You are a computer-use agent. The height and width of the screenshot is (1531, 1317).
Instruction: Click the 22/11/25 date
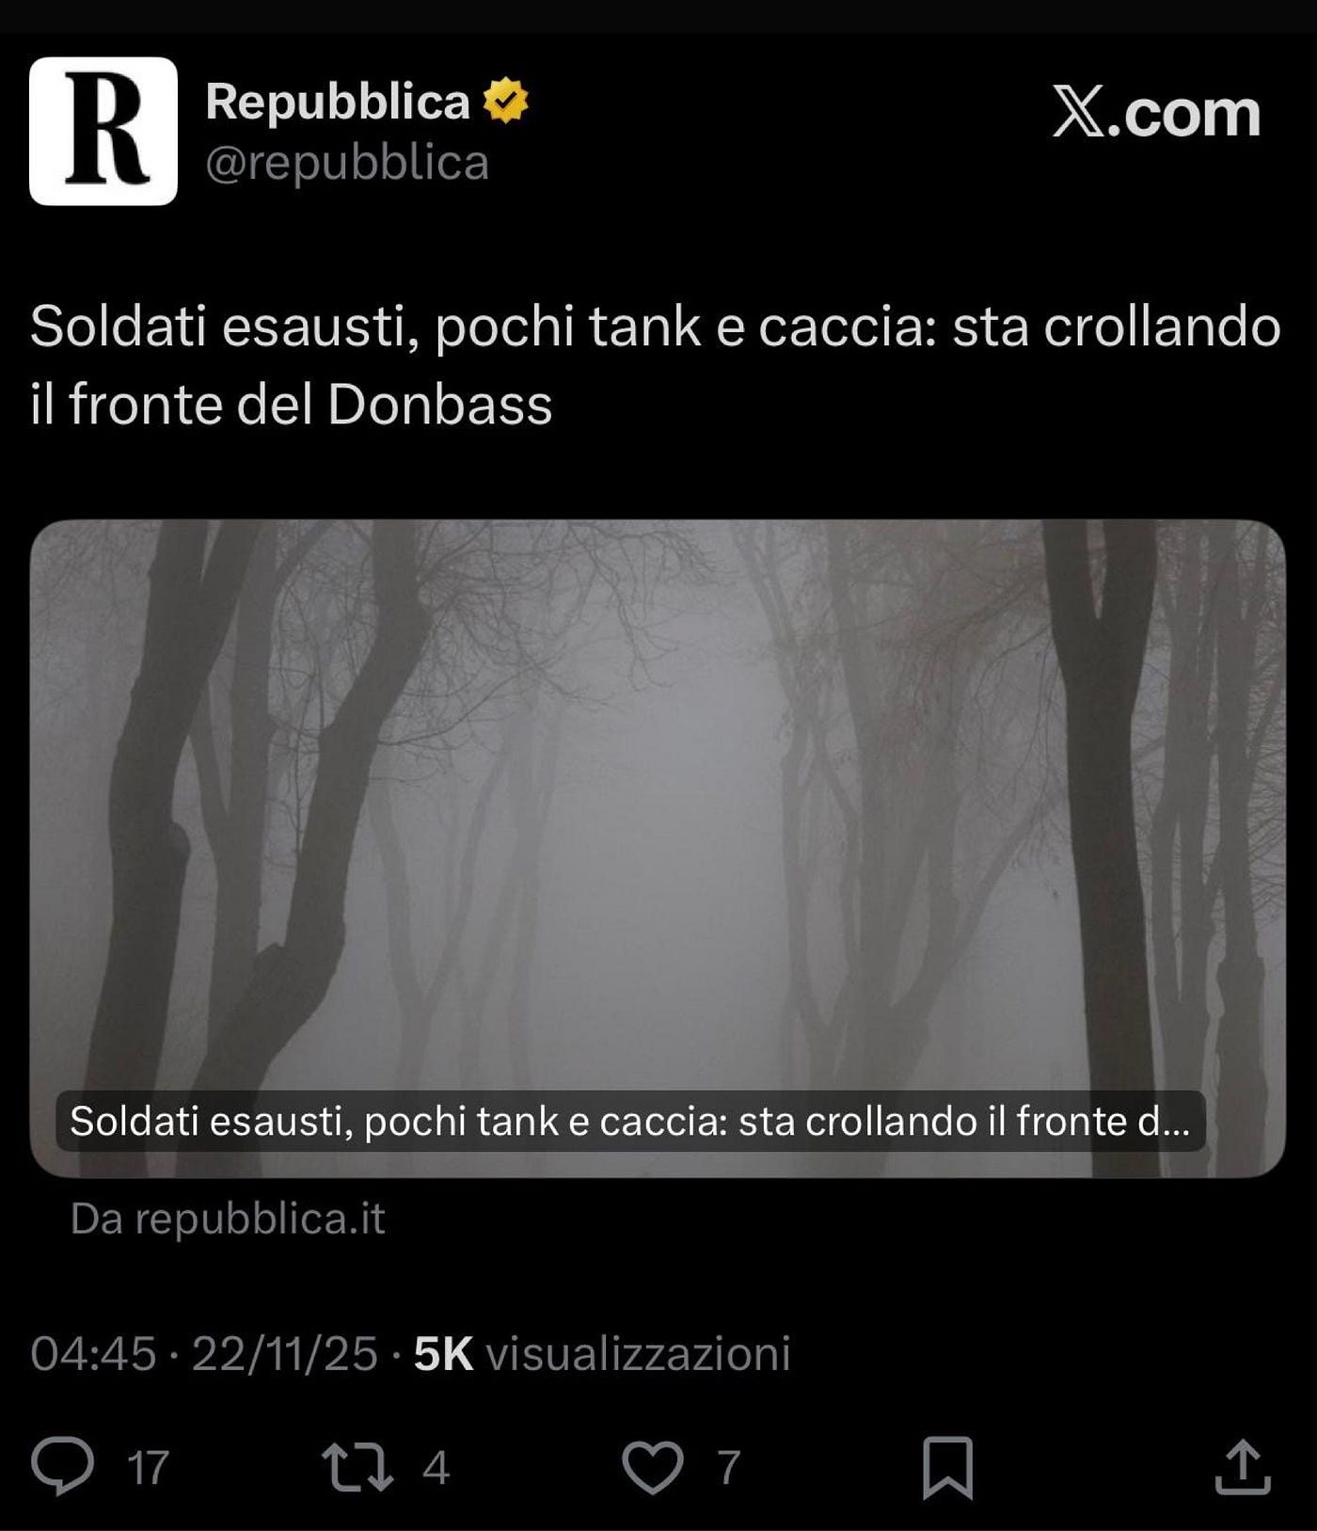pyautogui.click(x=285, y=1354)
